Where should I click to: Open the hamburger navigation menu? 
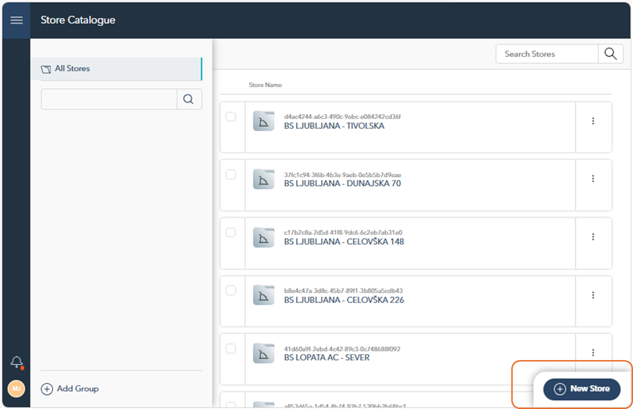[x=16, y=20]
